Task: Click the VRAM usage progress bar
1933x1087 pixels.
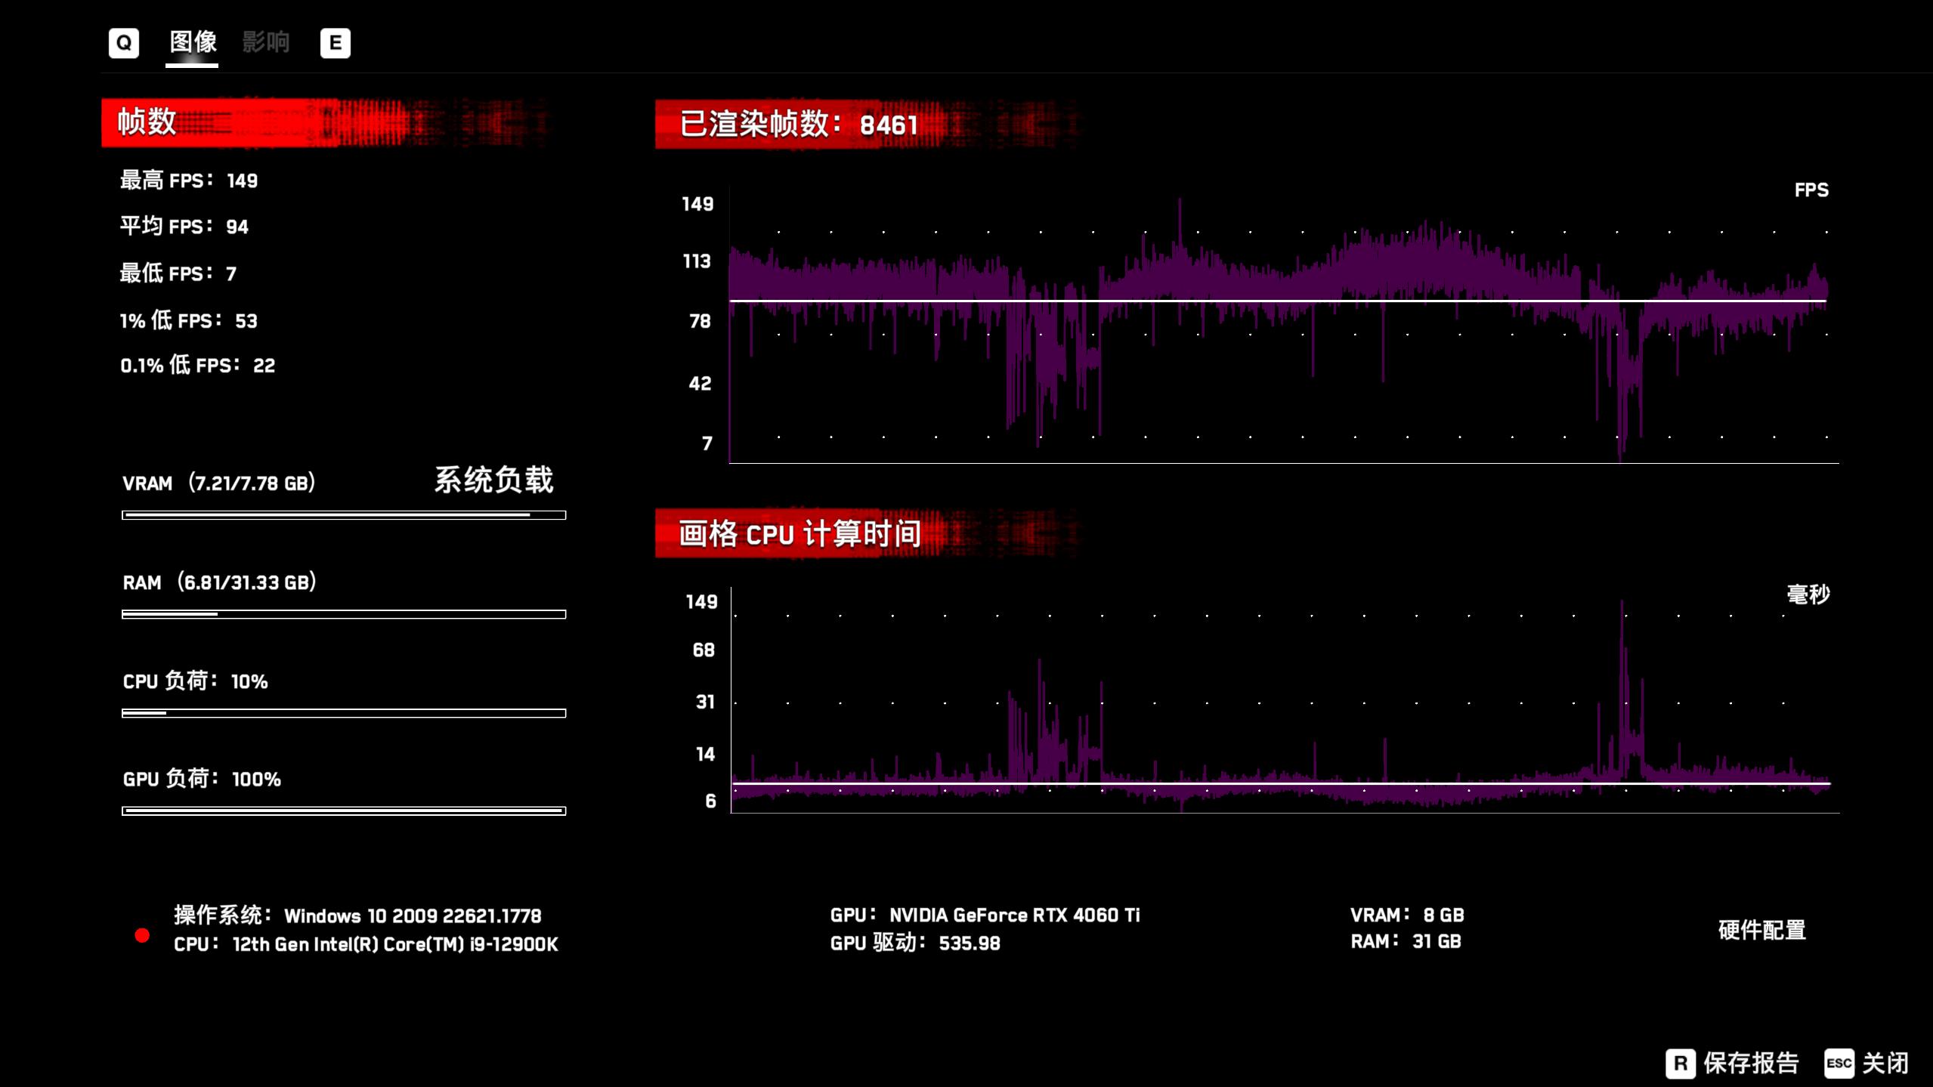Action: [344, 514]
